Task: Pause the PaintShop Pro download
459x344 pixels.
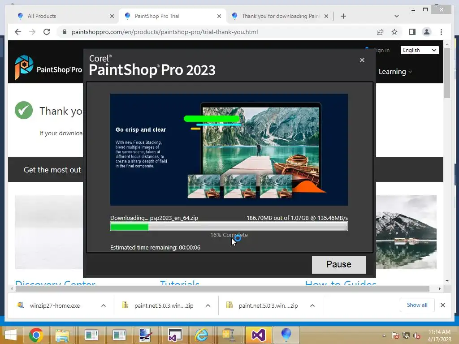Action: coord(339,264)
